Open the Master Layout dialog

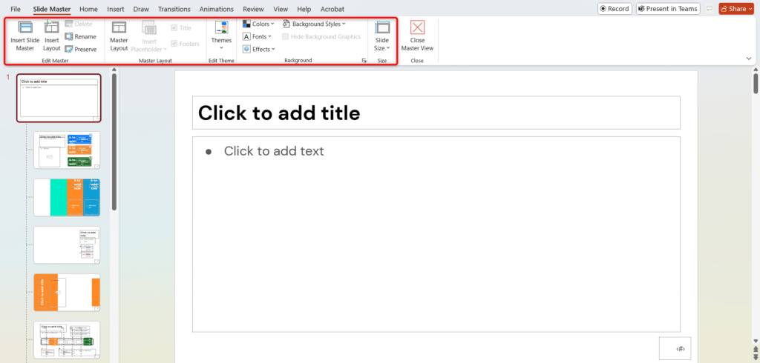click(119, 29)
